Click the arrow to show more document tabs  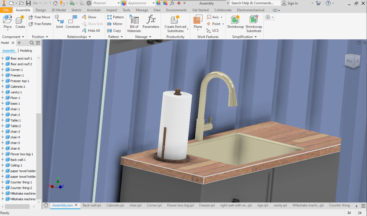click(357, 206)
